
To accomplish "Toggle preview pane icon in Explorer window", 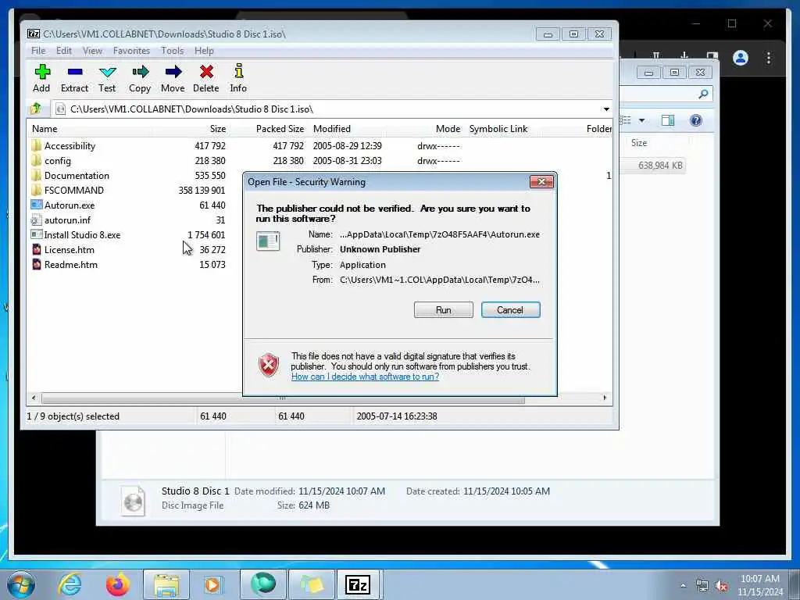I will (668, 120).
